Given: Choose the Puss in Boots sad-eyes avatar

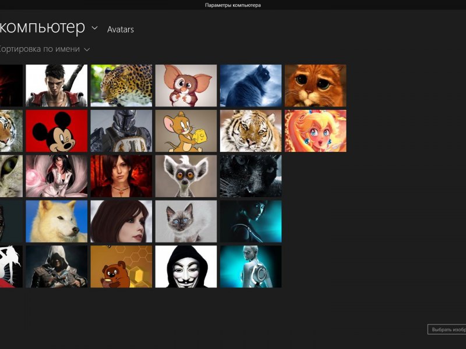Looking at the screenshot, I should pyautogui.click(x=316, y=86).
